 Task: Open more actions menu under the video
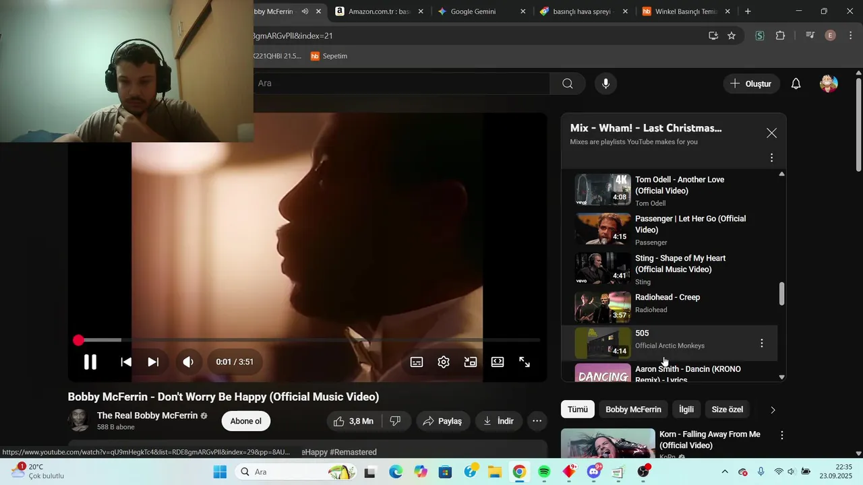(537, 421)
